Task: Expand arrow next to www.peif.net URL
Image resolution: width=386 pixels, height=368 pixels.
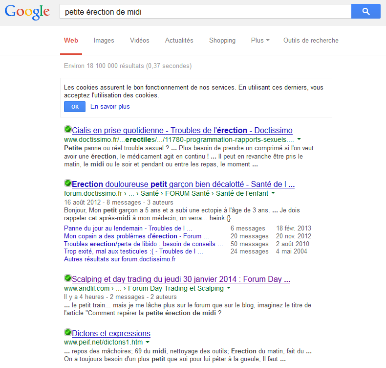Action: point(148,342)
